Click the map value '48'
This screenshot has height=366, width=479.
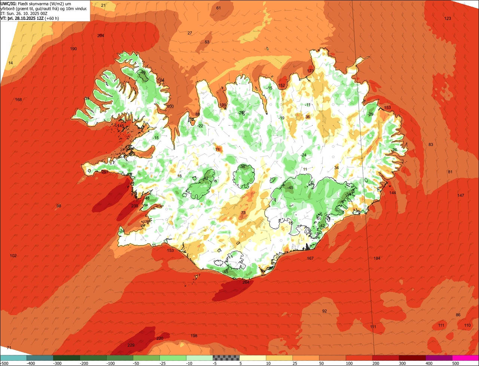click(x=147, y=198)
